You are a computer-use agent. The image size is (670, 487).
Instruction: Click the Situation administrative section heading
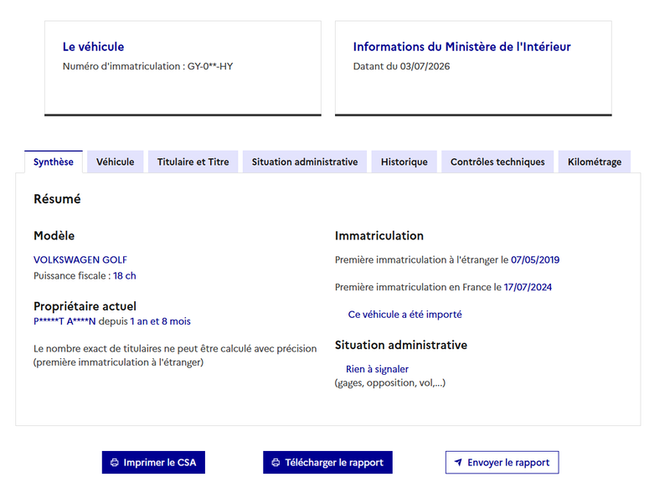[x=401, y=345]
